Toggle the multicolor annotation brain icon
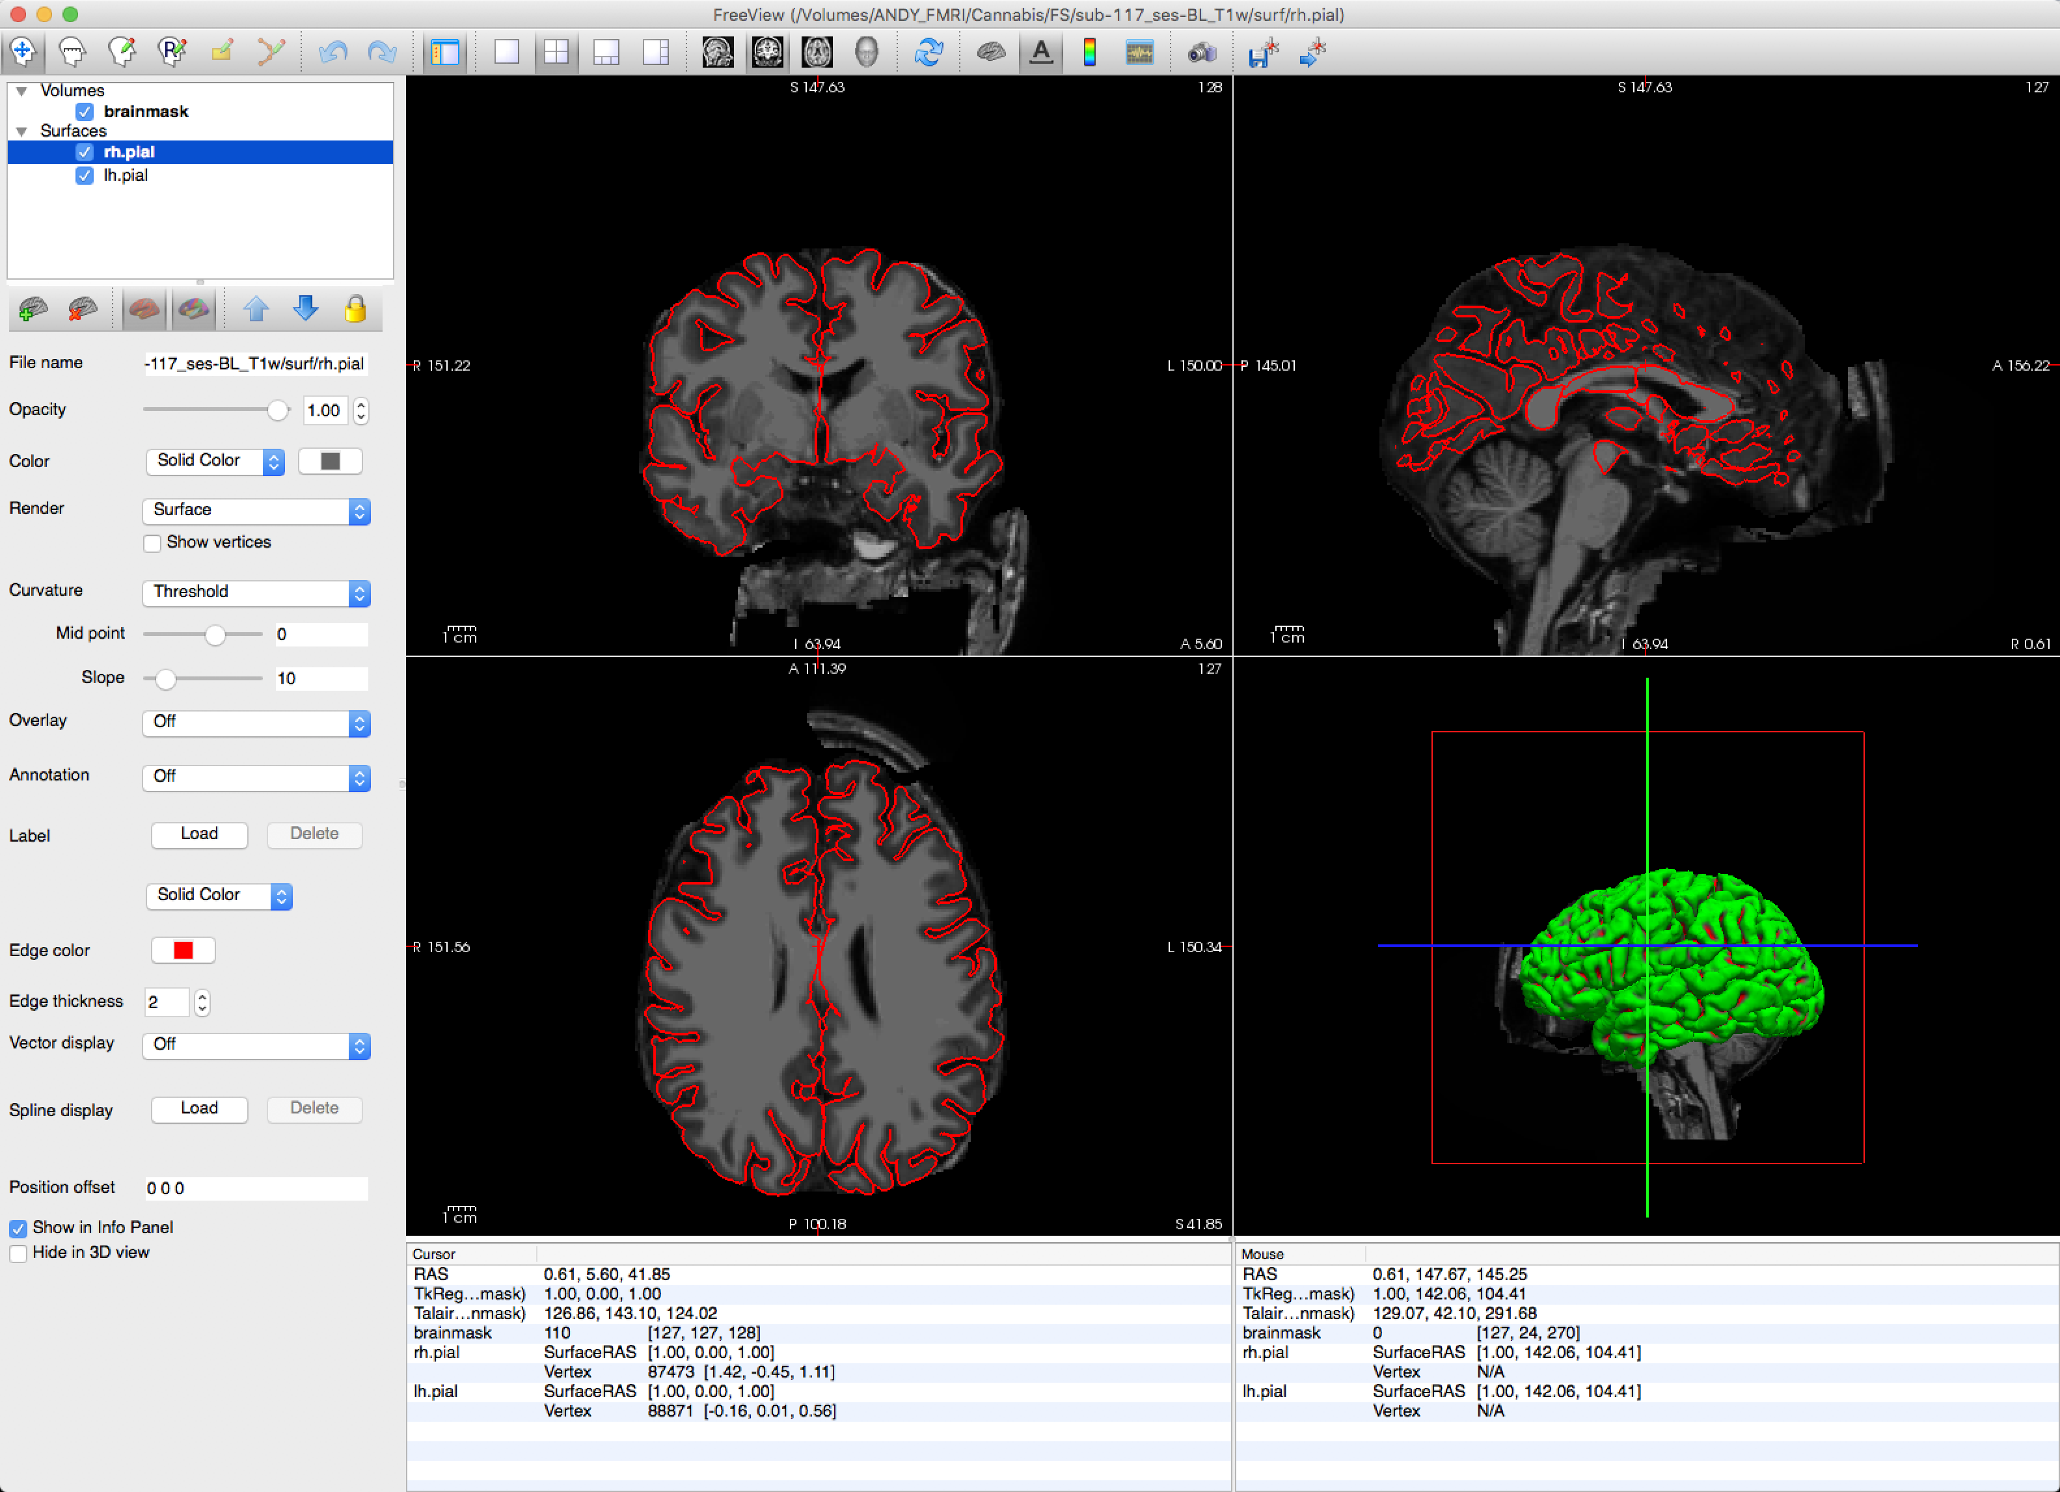Image resolution: width=2060 pixels, height=1492 pixels. 193,310
